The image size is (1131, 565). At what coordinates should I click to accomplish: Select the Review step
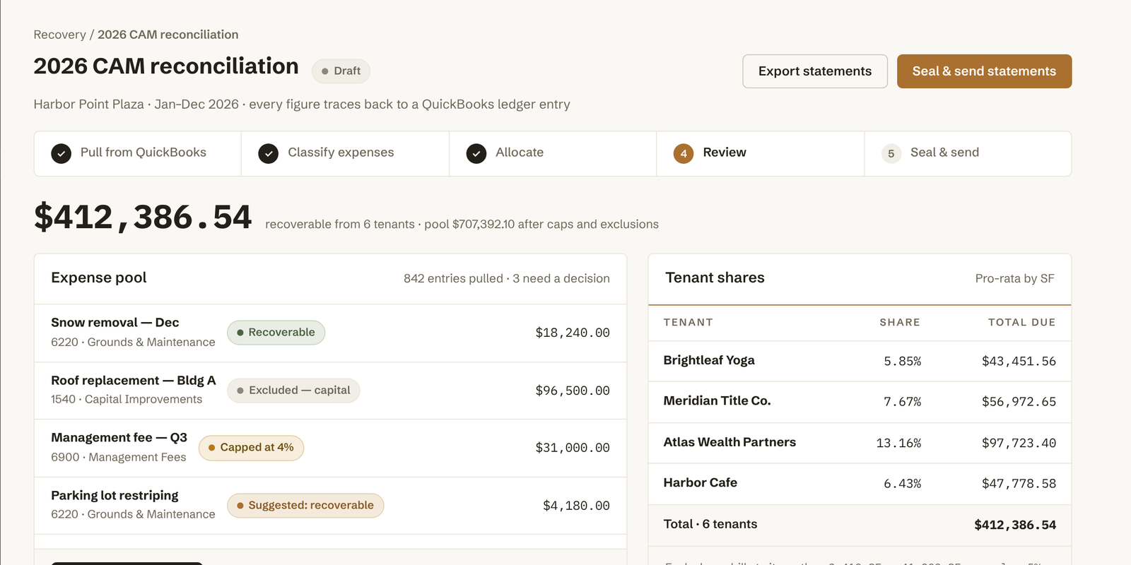[x=760, y=153]
